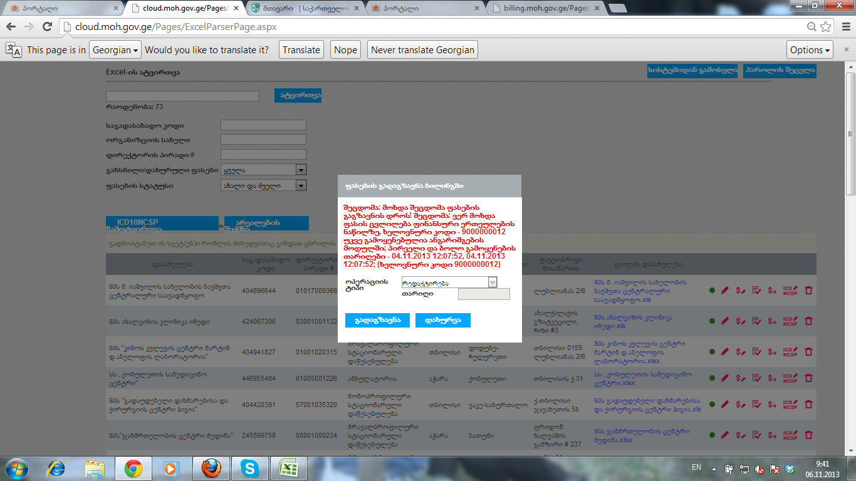Launch Firefox from the taskbar
856x481 pixels.
pos(211,468)
